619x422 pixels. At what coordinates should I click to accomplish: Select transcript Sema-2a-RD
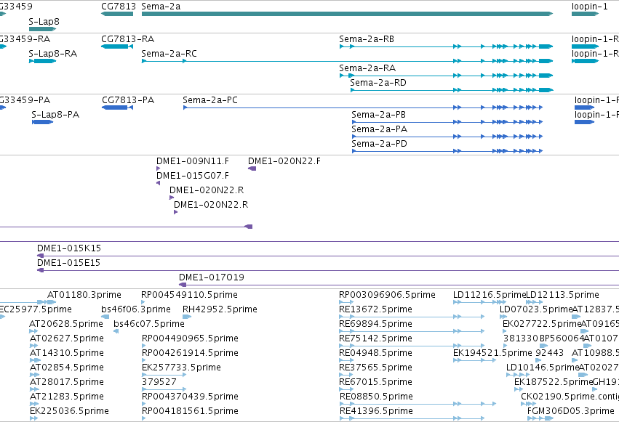[x=452, y=90]
